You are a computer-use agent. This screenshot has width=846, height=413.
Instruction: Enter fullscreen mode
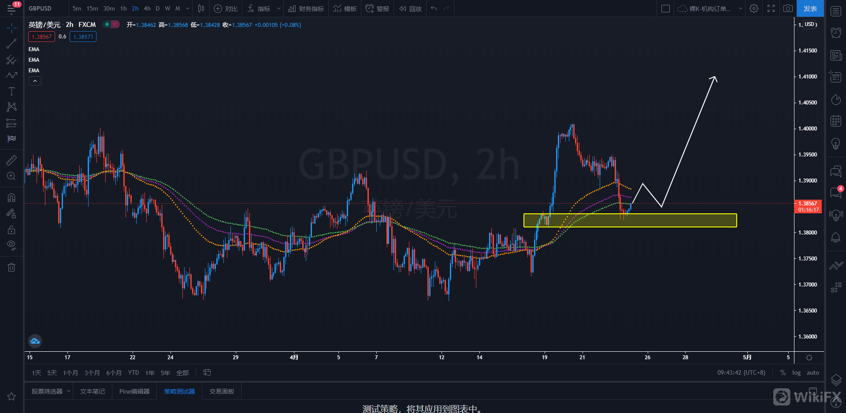point(771,8)
